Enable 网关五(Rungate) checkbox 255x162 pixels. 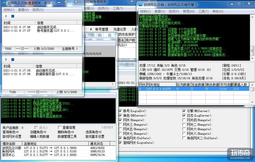click(x=120, y=129)
